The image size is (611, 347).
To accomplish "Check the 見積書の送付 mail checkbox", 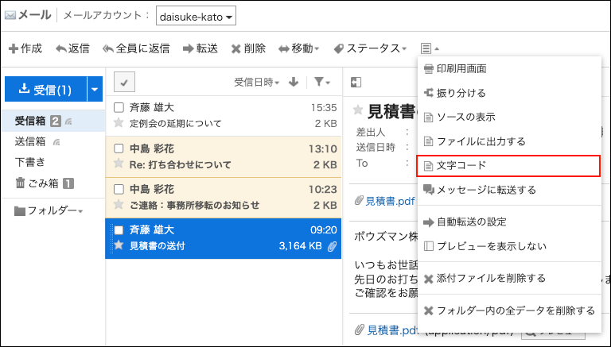I will point(119,230).
